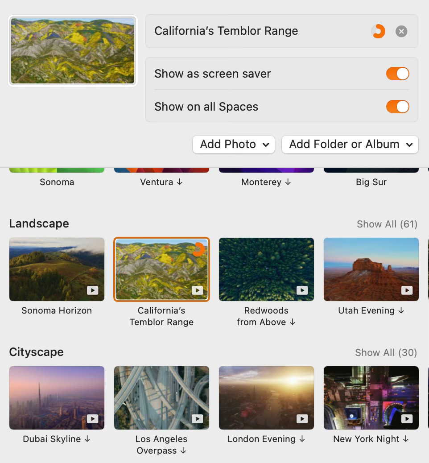
Task: Show all 61 Landscape wallpapers
Action: point(387,224)
